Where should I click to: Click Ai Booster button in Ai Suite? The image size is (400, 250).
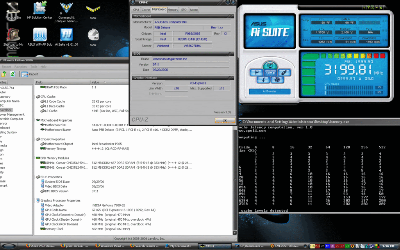[x=270, y=91]
